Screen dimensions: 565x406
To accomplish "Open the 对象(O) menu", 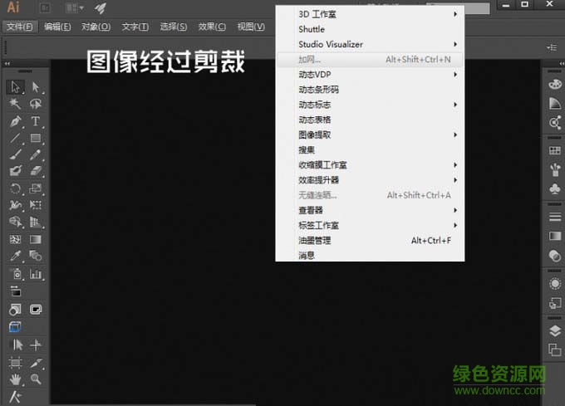I will [96, 27].
